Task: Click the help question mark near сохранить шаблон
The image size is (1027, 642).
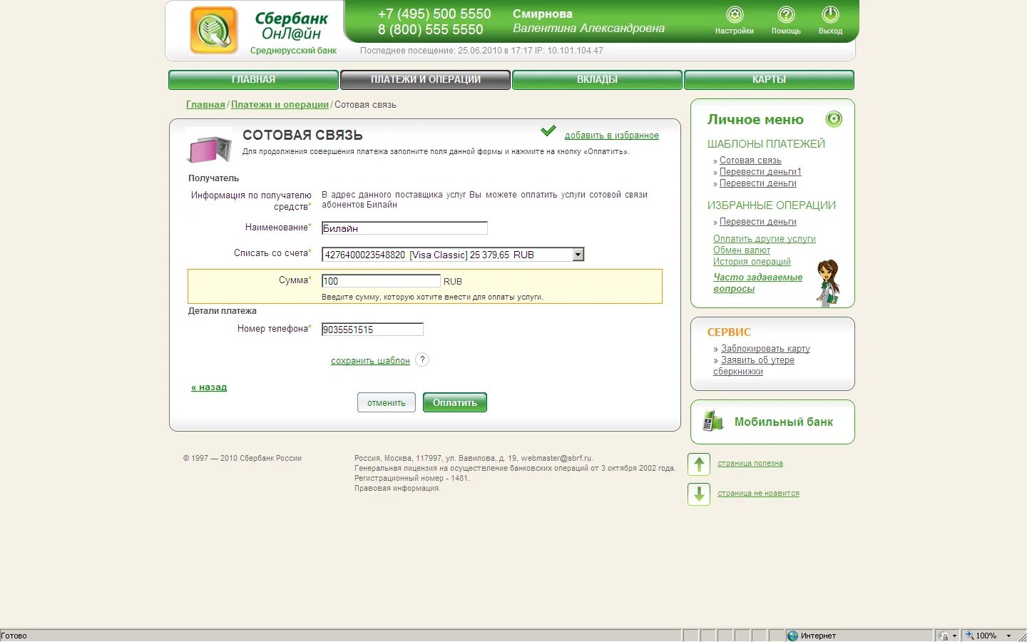Action: (x=422, y=360)
